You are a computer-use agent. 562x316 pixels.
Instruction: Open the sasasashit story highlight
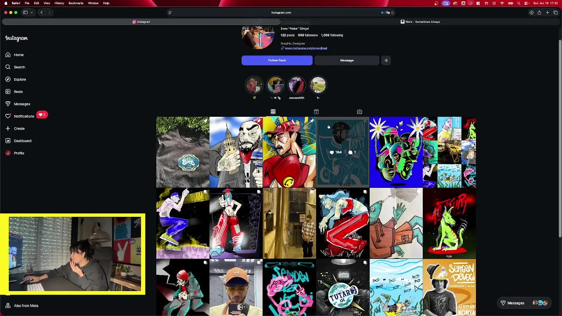pyautogui.click(x=296, y=85)
